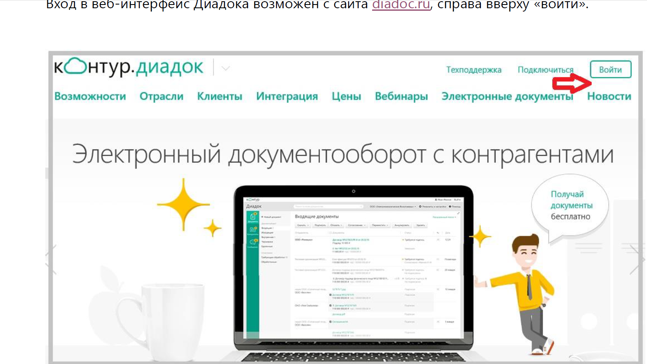Select the Отрасли menu item

pos(162,96)
